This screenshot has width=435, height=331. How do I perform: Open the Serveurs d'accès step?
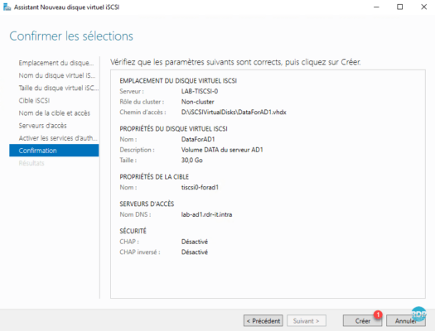pyautogui.click(x=43, y=126)
